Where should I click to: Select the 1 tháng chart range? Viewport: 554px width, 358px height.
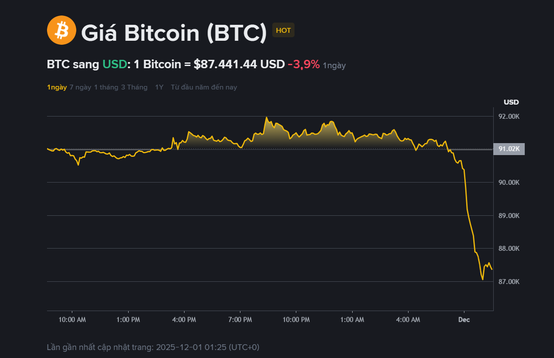click(x=106, y=87)
